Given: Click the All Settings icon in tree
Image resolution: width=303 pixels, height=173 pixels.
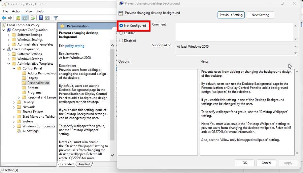Looking at the screenshot, I should point(19,131).
